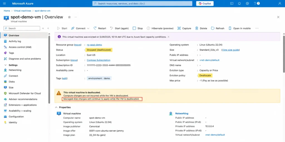Click edit link beside Tags
Screen dimensions: 285x142
tap(65, 78)
